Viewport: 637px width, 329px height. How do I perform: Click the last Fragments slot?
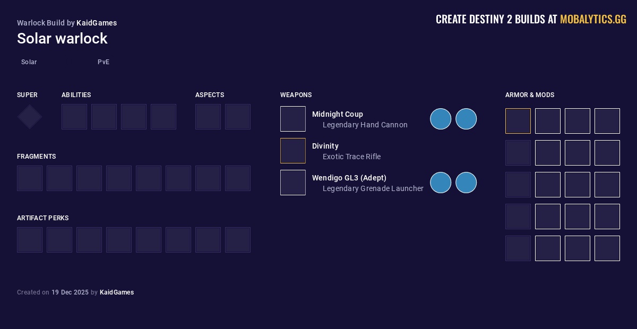tap(238, 178)
